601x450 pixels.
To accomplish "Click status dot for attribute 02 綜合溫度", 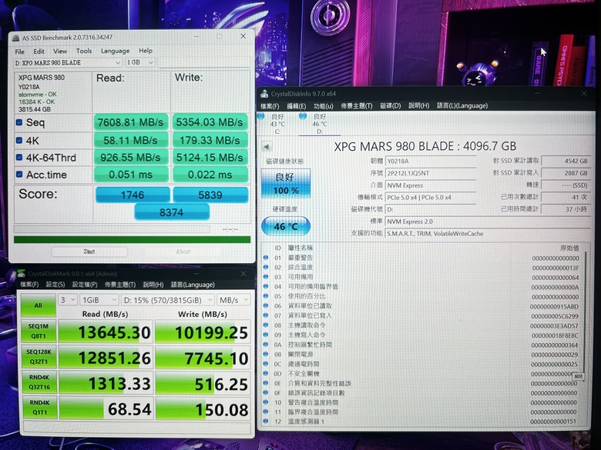I will coord(266,267).
